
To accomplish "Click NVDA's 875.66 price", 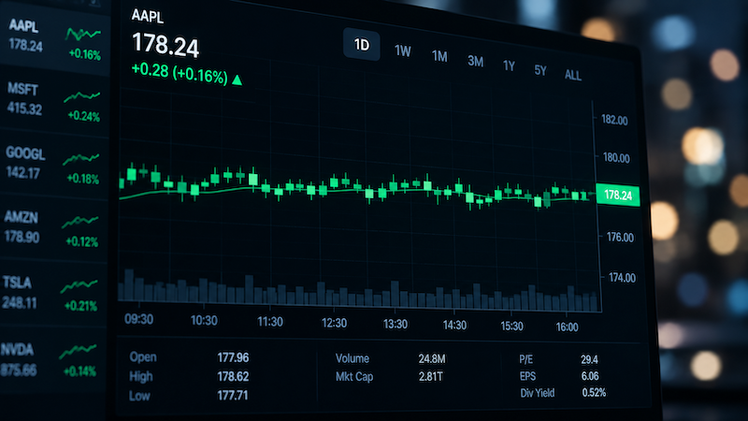I will [19, 370].
